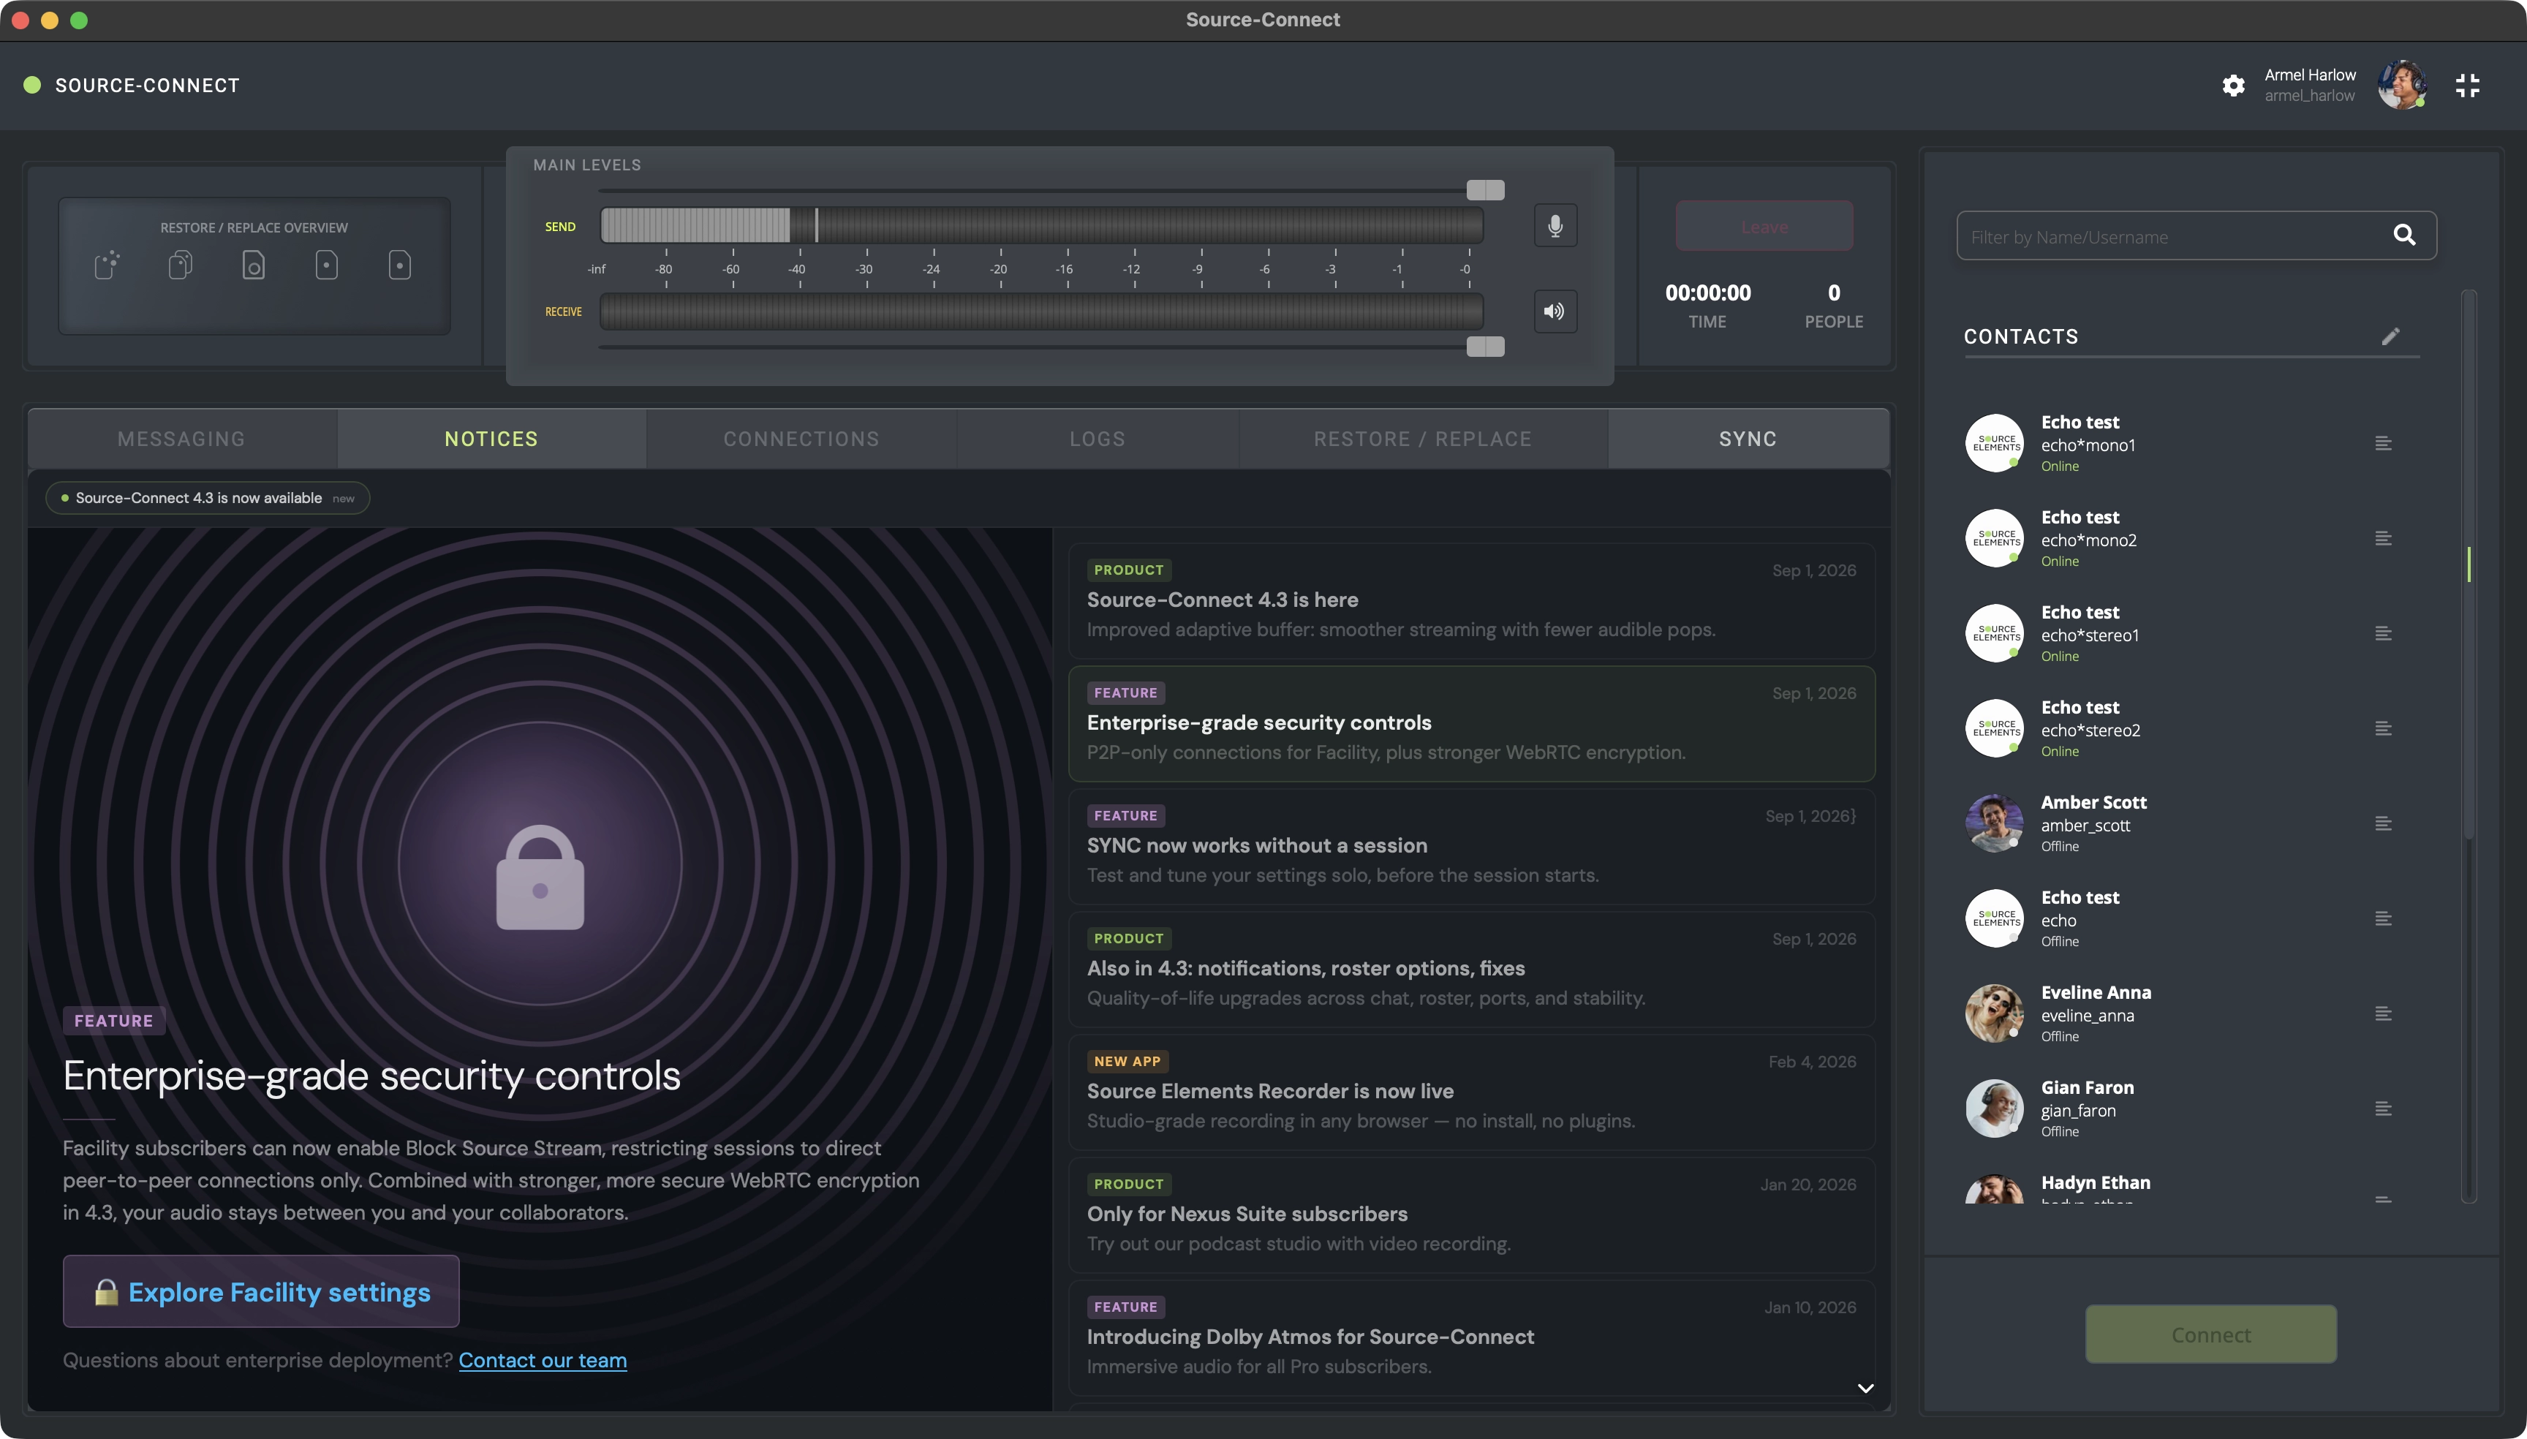Viewport: 2527px width, 1439px height.
Task: Click the file-with-ring icon in Restore overview
Action: pyautogui.click(x=254, y=265)
